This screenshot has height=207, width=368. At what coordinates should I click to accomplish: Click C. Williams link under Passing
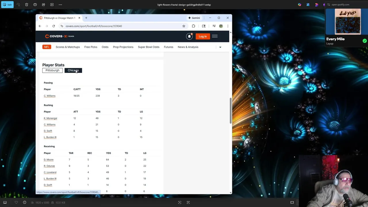pyautogui.click(x=50, y=96)
